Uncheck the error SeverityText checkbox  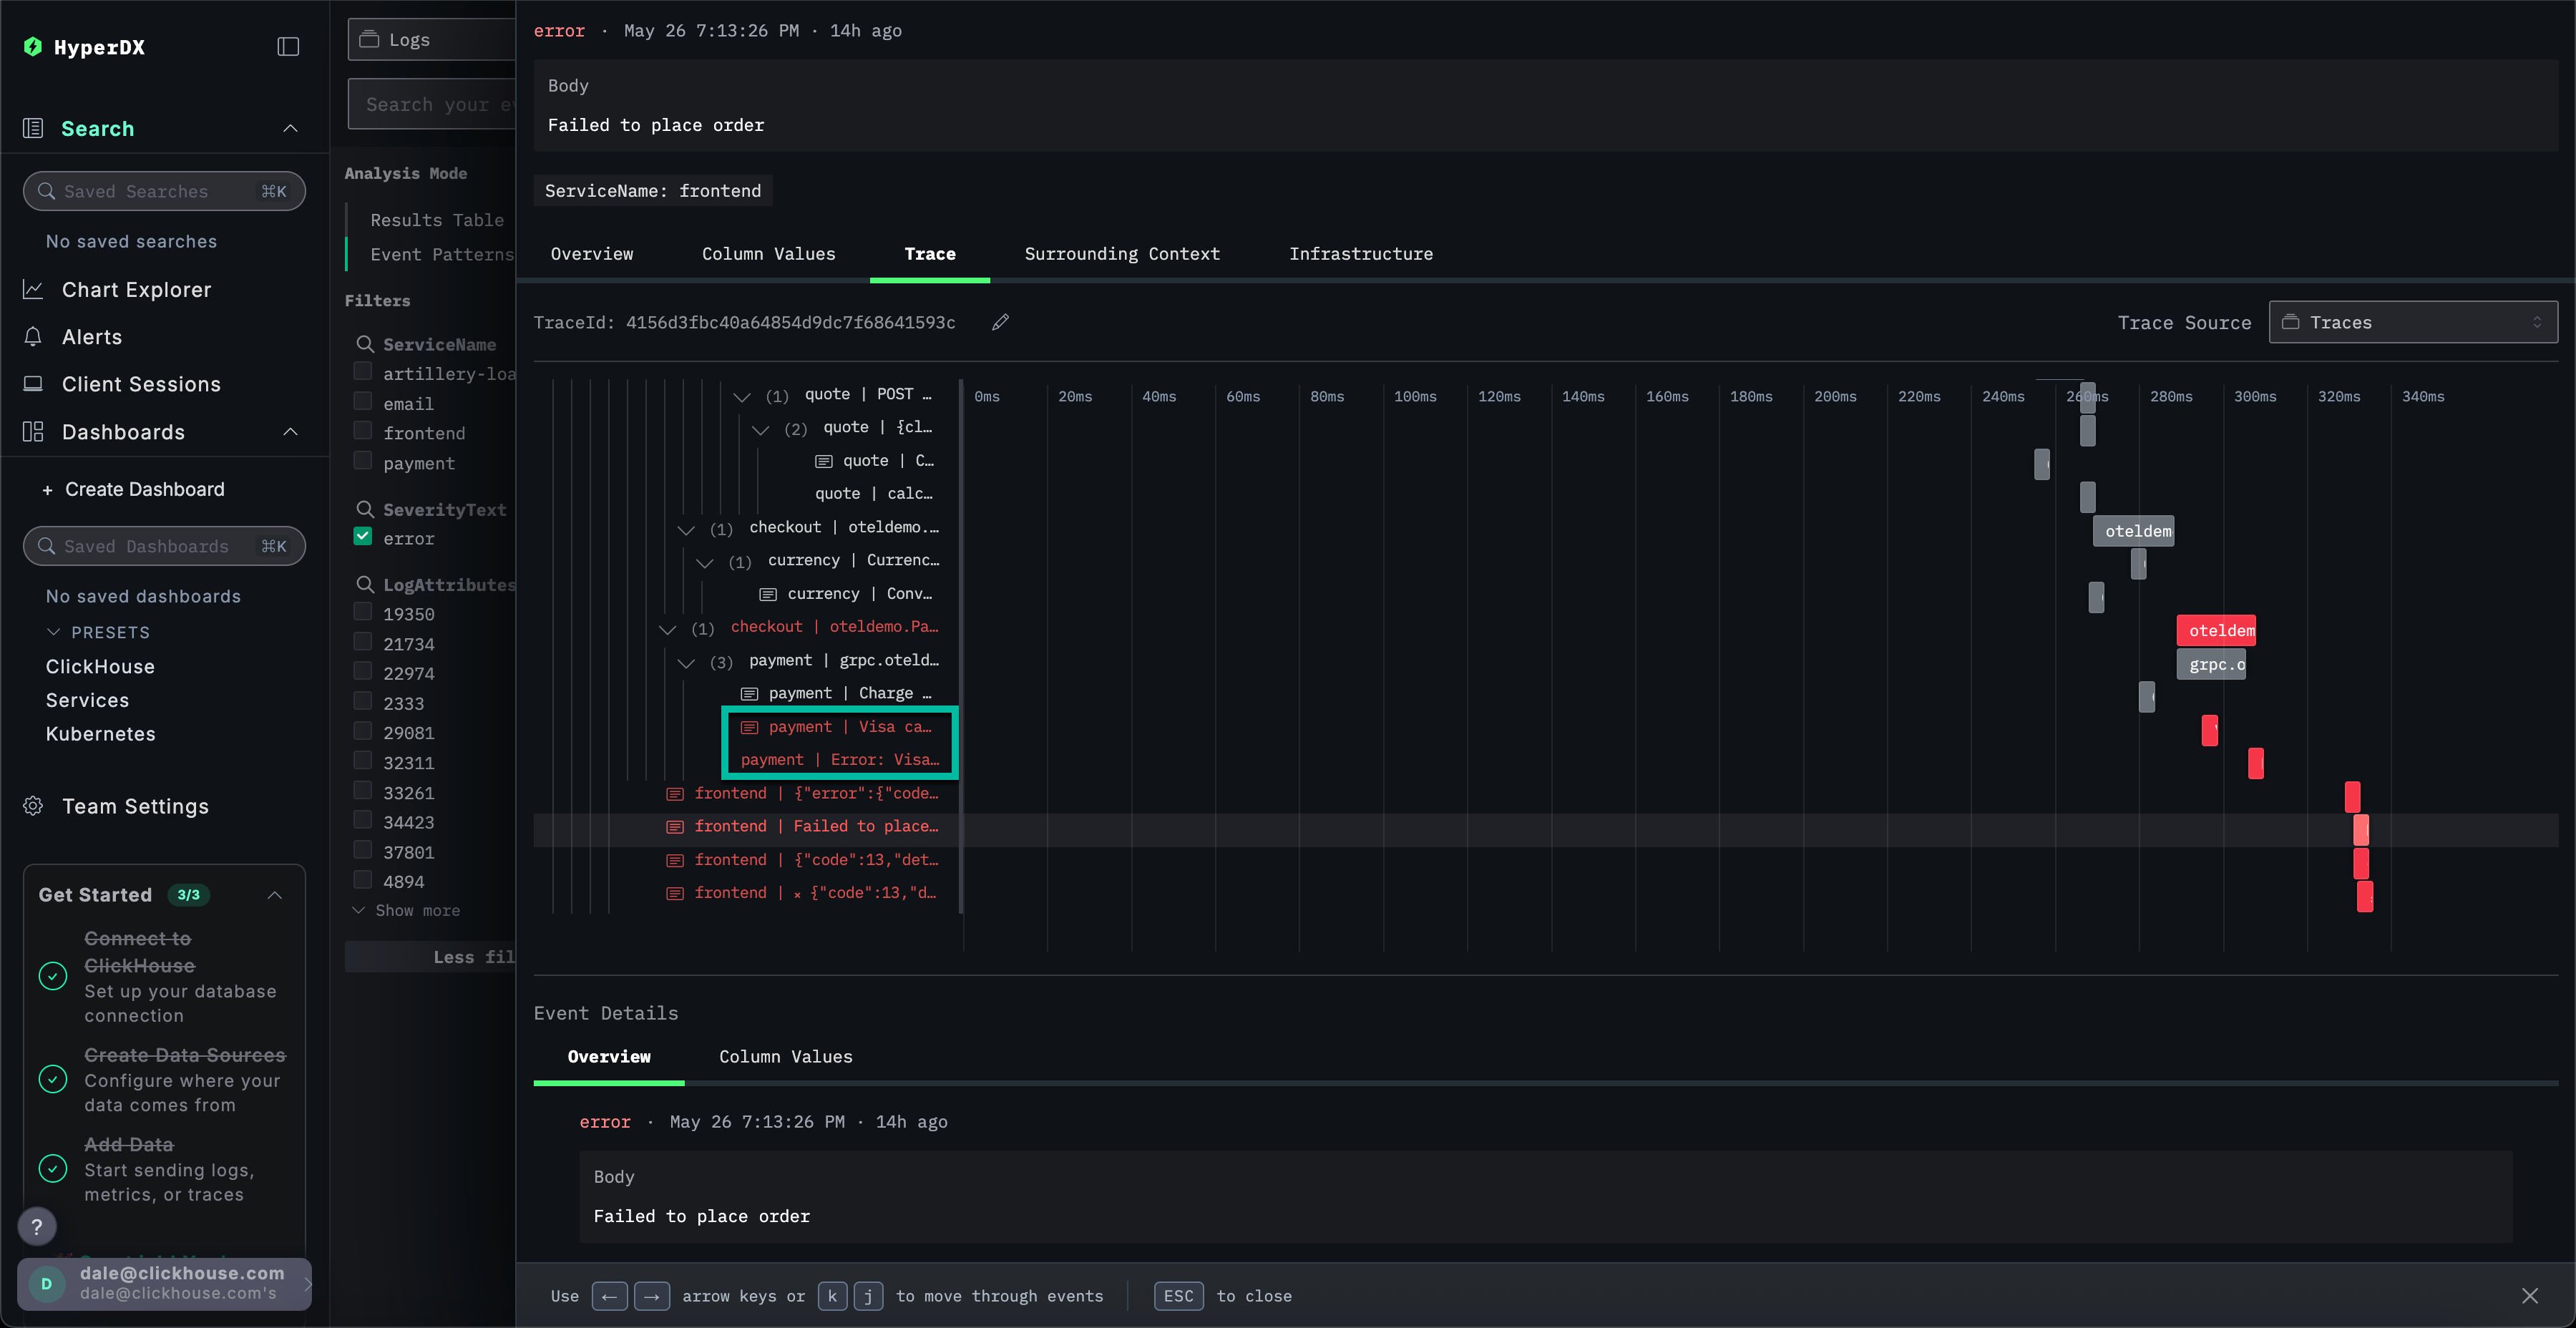pyautogui.click(x=363, y=537)
